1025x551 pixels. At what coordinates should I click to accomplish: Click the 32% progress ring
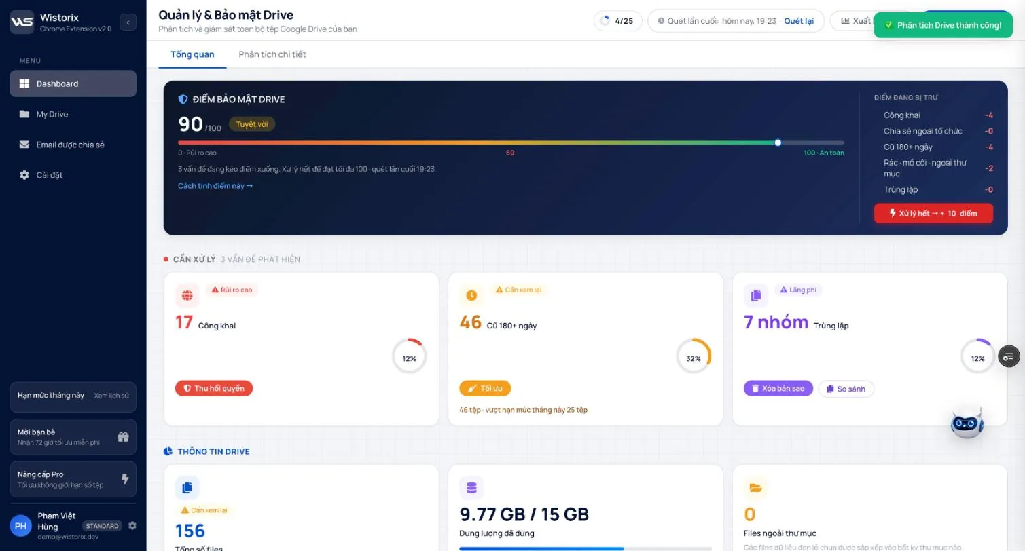(x=693, y=356)
